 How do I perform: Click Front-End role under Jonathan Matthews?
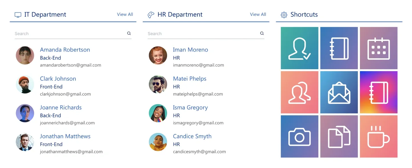pos(51,144)
